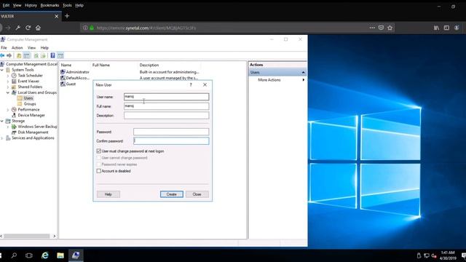Click the Computer Management taskbar icon
The width and height of the screenshot is (466, 262).
[x=76, y=255]
